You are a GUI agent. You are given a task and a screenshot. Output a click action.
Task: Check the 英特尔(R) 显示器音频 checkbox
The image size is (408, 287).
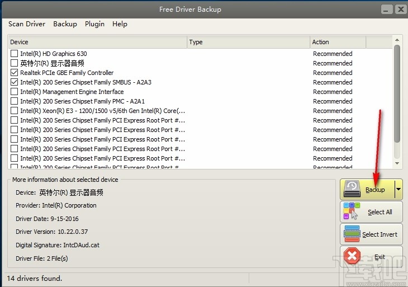point(14,63)
